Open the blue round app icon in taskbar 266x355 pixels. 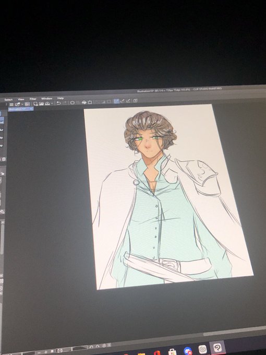point(188,351)
